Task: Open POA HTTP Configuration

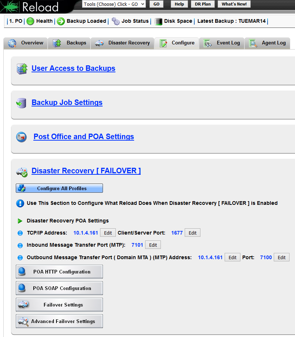Action: click(x=59, y=272)
